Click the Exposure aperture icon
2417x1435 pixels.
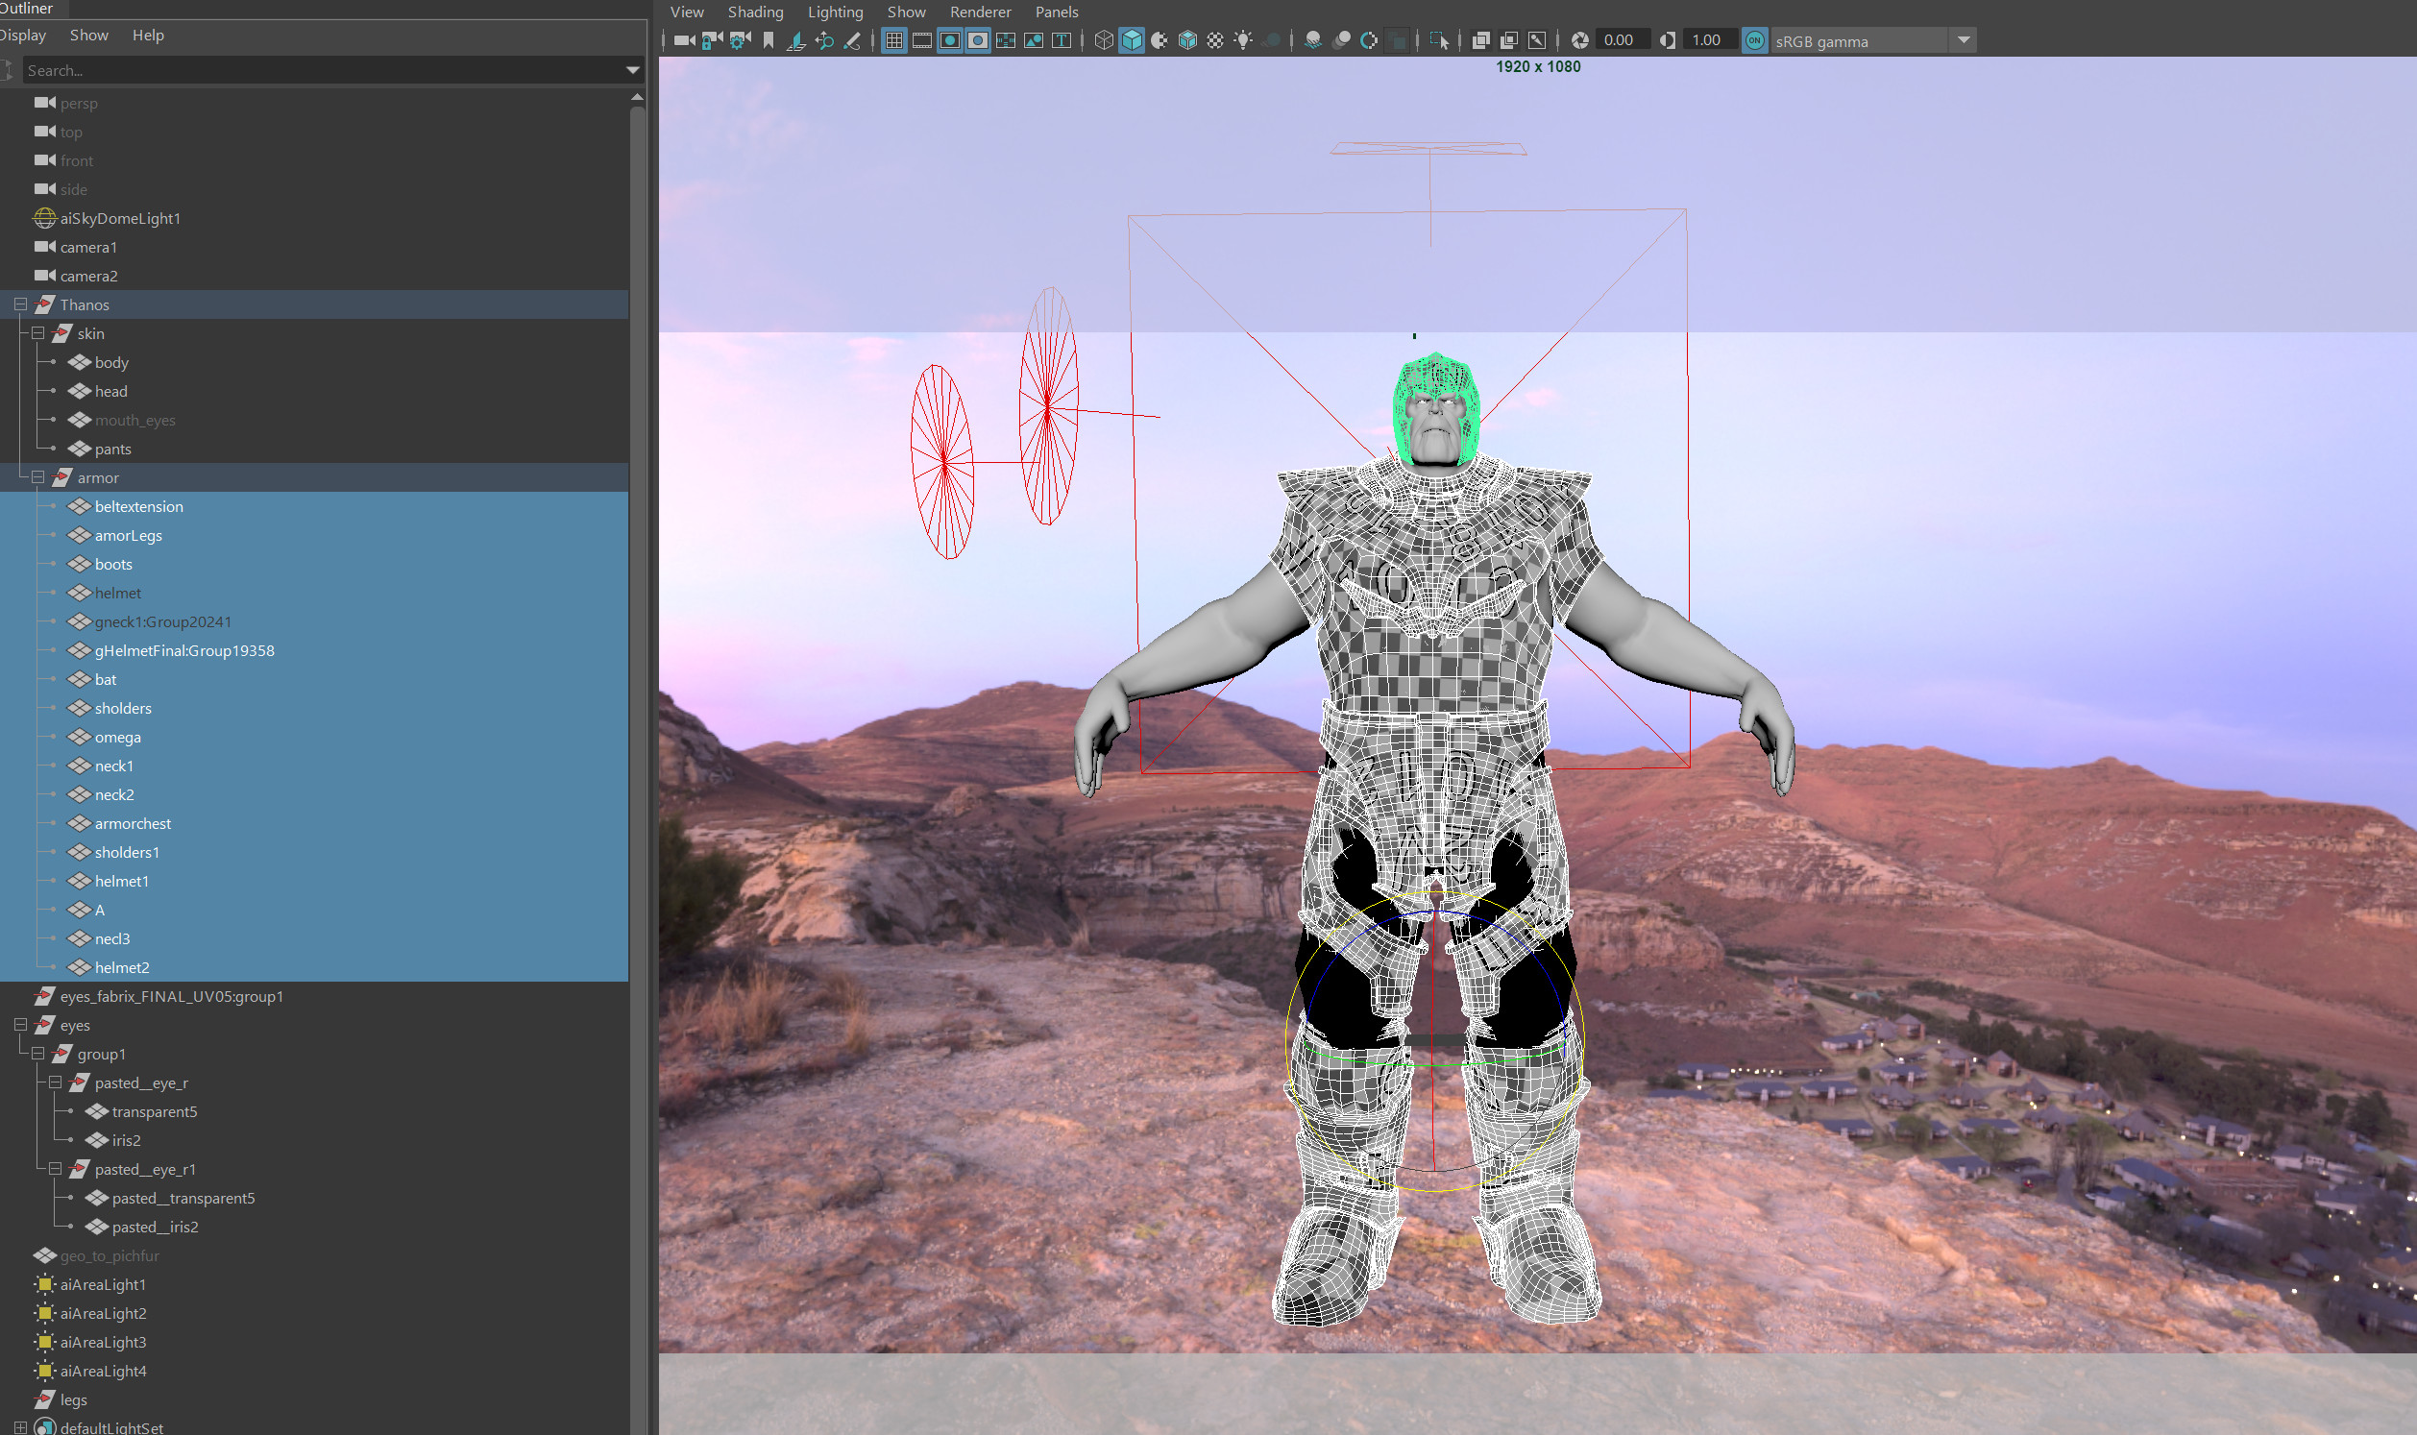[1579, 40]
